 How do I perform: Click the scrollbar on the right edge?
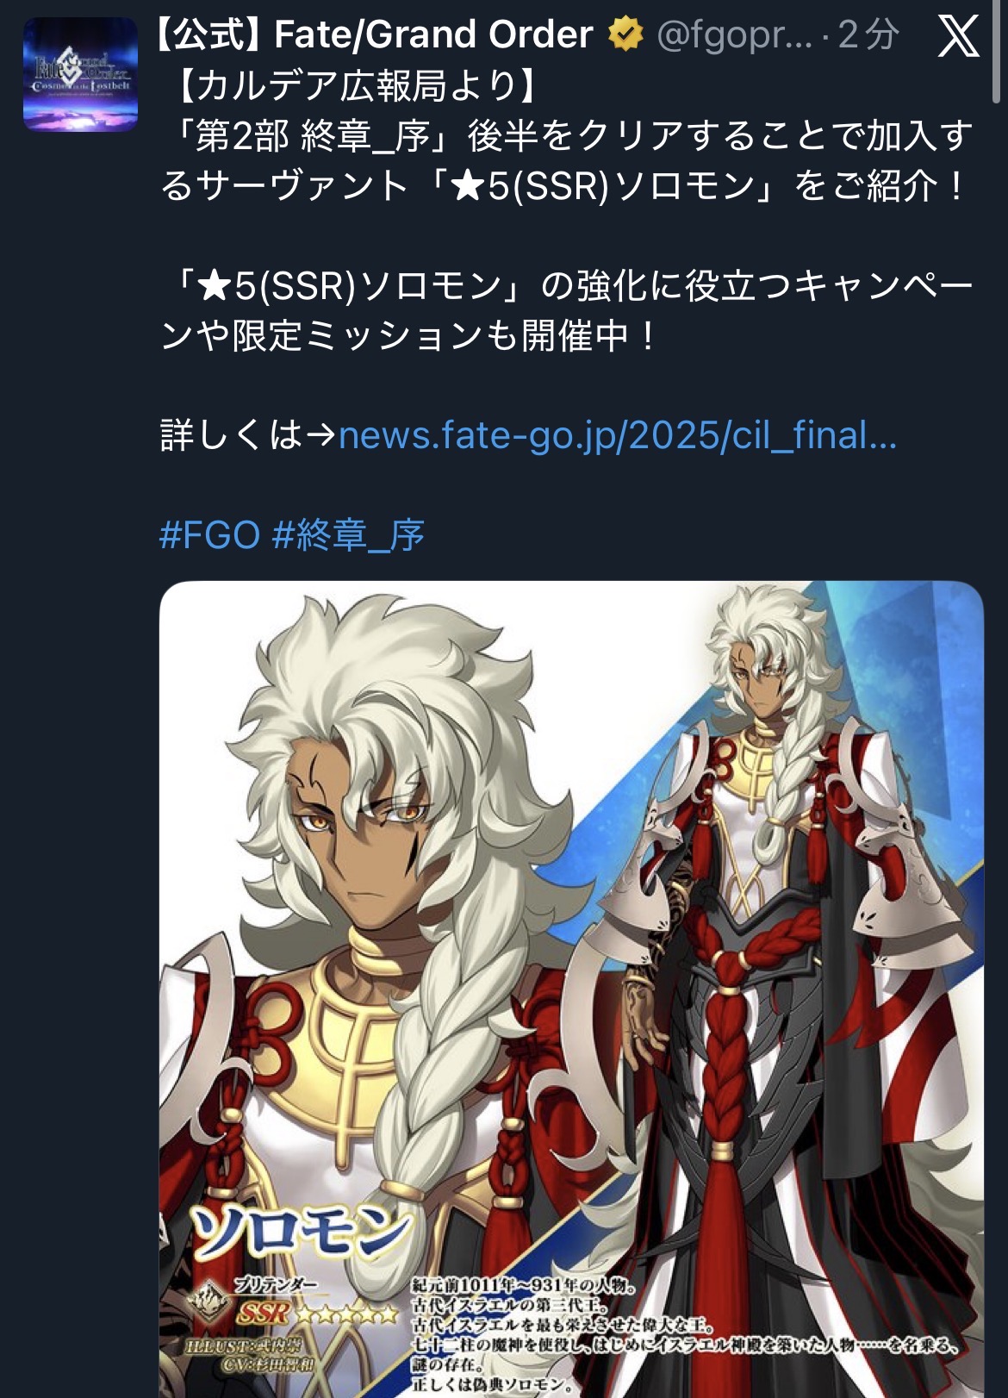(x=999, y=52)
